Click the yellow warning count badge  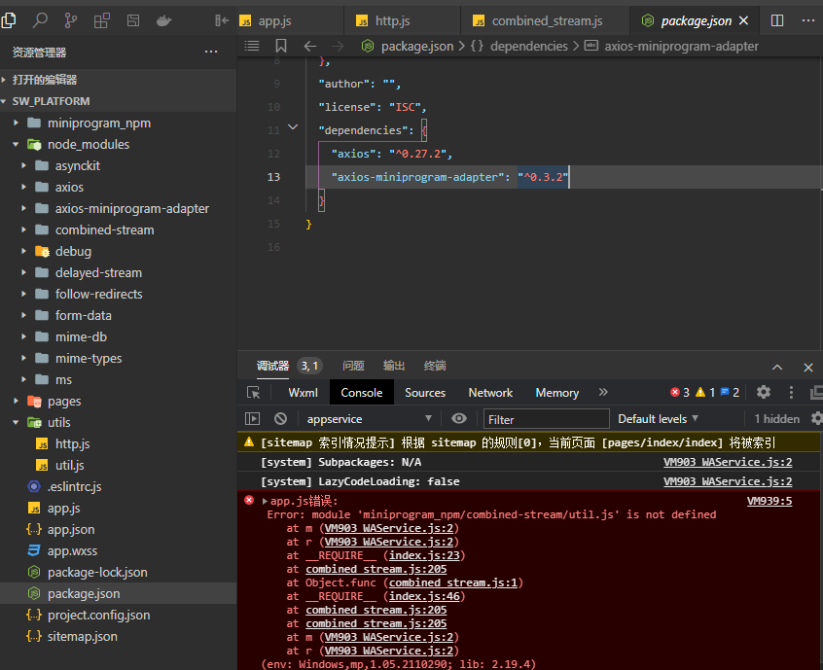(705, 393)
